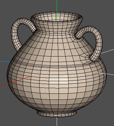Click the red axis line
Screen dimensions: 114x126
pyautogui.click(x=15, y=81)
